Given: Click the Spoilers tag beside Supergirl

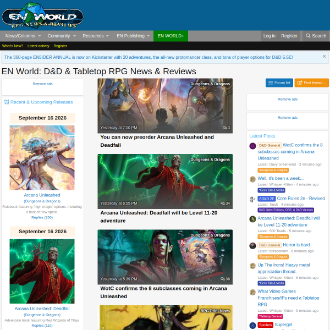Looking at the screenshot, I should [265, 324].
